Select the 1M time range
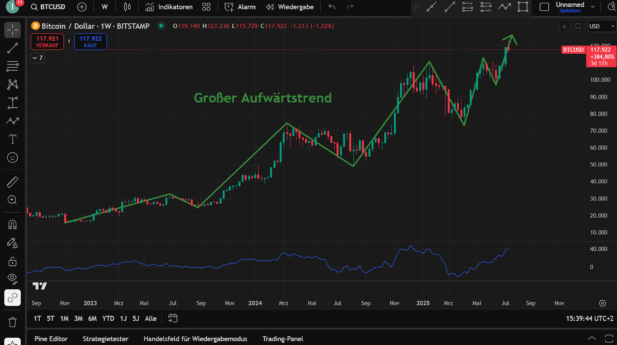 point(64,318)
